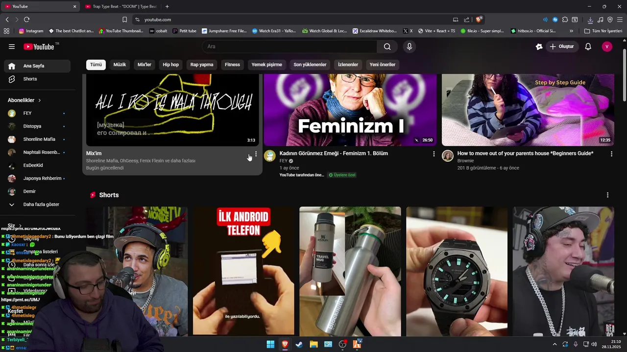Open the YouTube hamburger guide menu
The image size is (627, 352).
tap(12, 46)
